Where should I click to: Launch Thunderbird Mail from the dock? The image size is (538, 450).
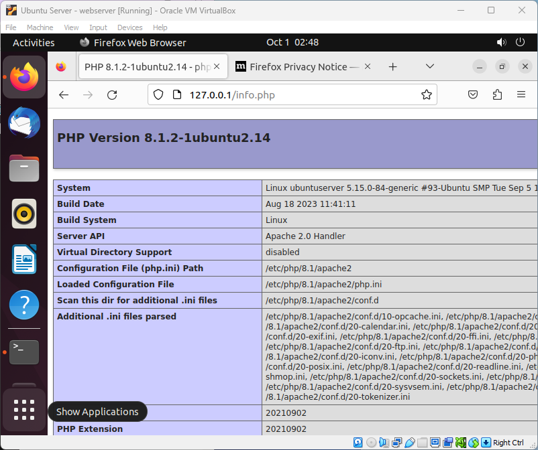pos(24,123)
